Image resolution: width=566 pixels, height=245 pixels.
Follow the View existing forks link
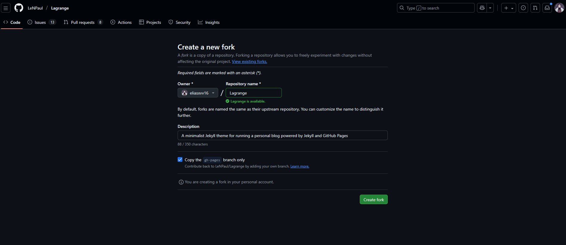click(249, 62)
